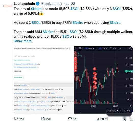The height and width of the screenshot is (122, 136).
Task: Expand tweet with Show more
Action: coord(23,41)
